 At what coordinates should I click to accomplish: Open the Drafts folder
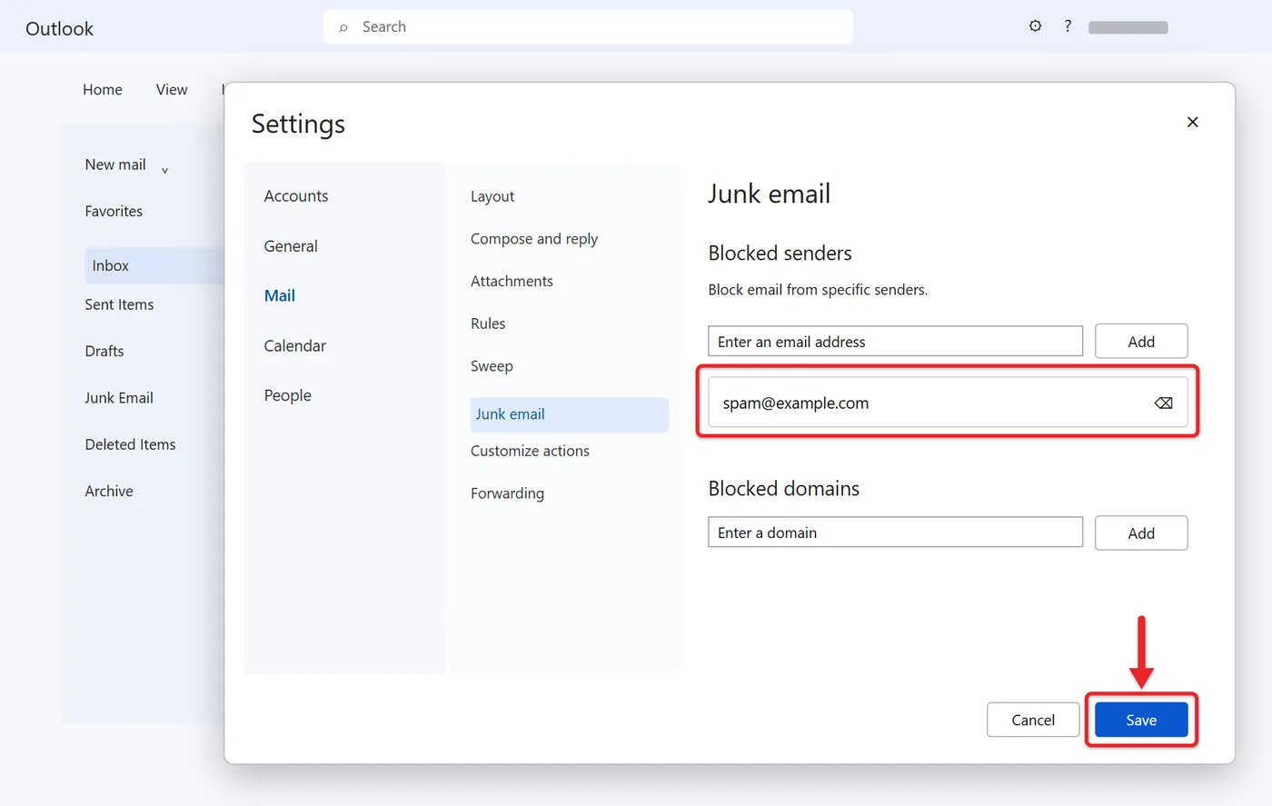104,351
